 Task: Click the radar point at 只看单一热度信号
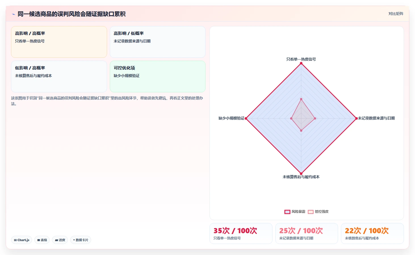[301, 63]
